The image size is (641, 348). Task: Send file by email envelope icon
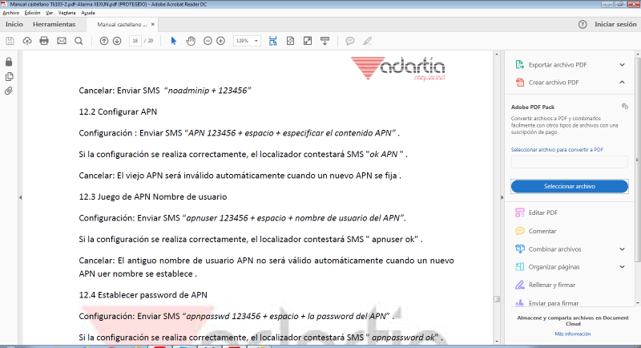61,41
